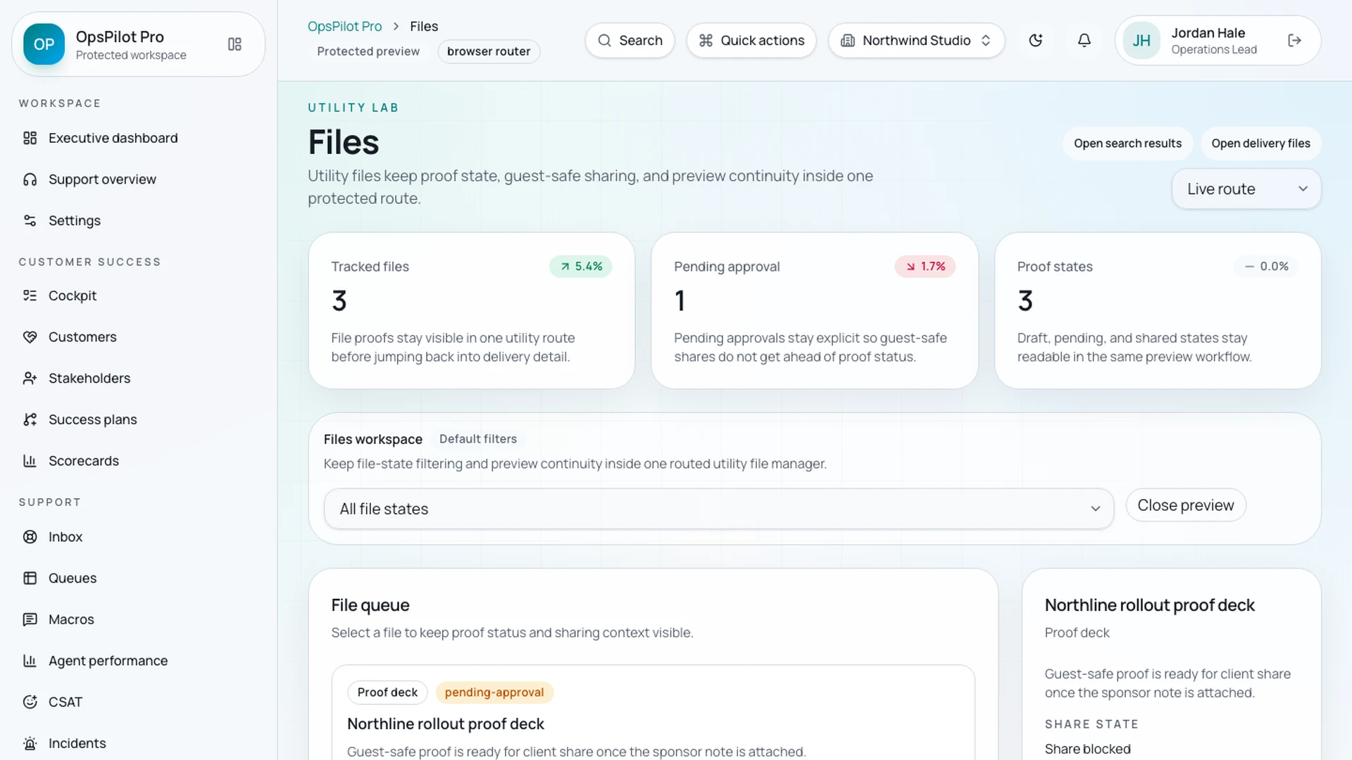Toggle dark mode moon icon

1035,41
